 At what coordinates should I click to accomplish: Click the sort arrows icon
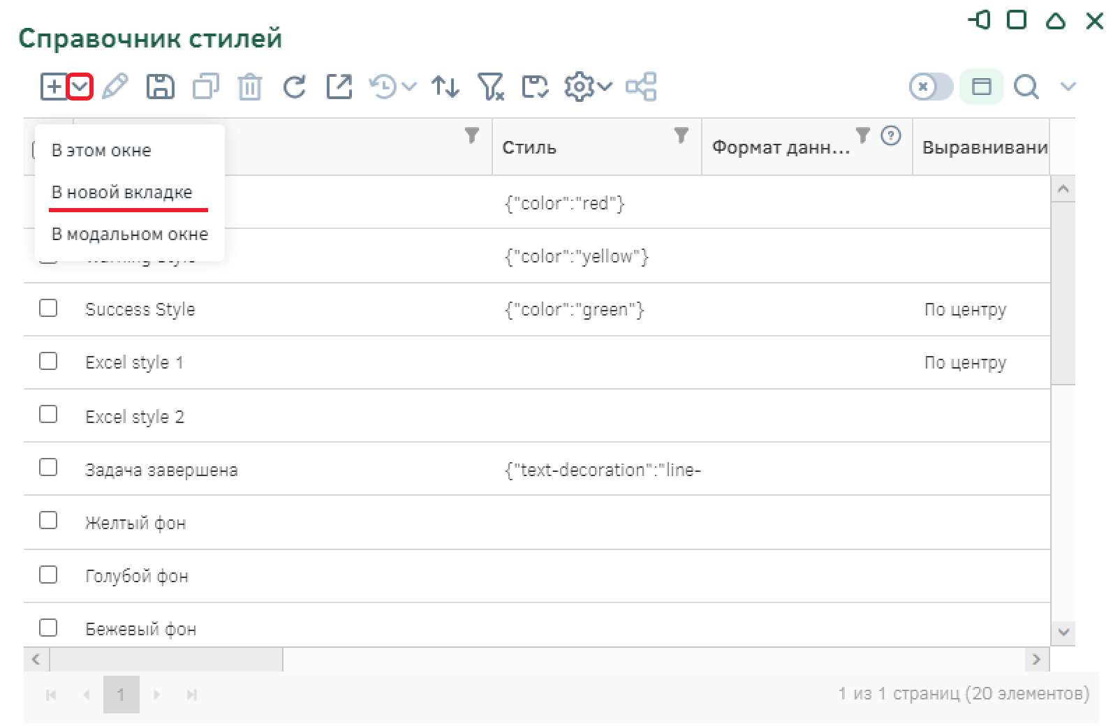445,87
